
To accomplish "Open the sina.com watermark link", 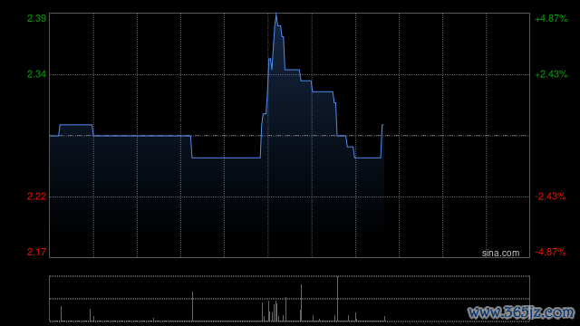I will (x=500, y=253).
